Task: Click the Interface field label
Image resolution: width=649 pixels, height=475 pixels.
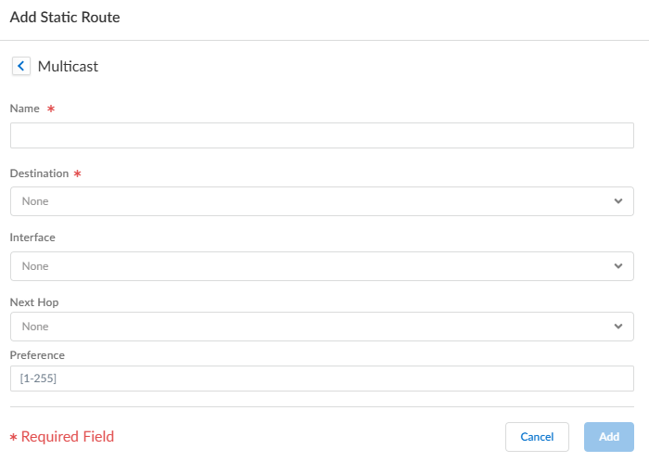Action: point(32,237)
